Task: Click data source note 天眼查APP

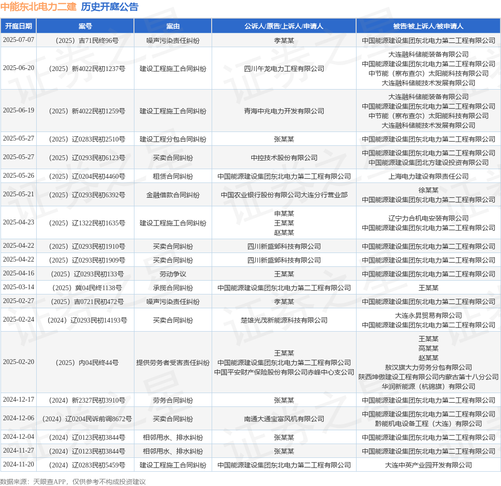Action: pyautogui.click(x=50, y=482)
